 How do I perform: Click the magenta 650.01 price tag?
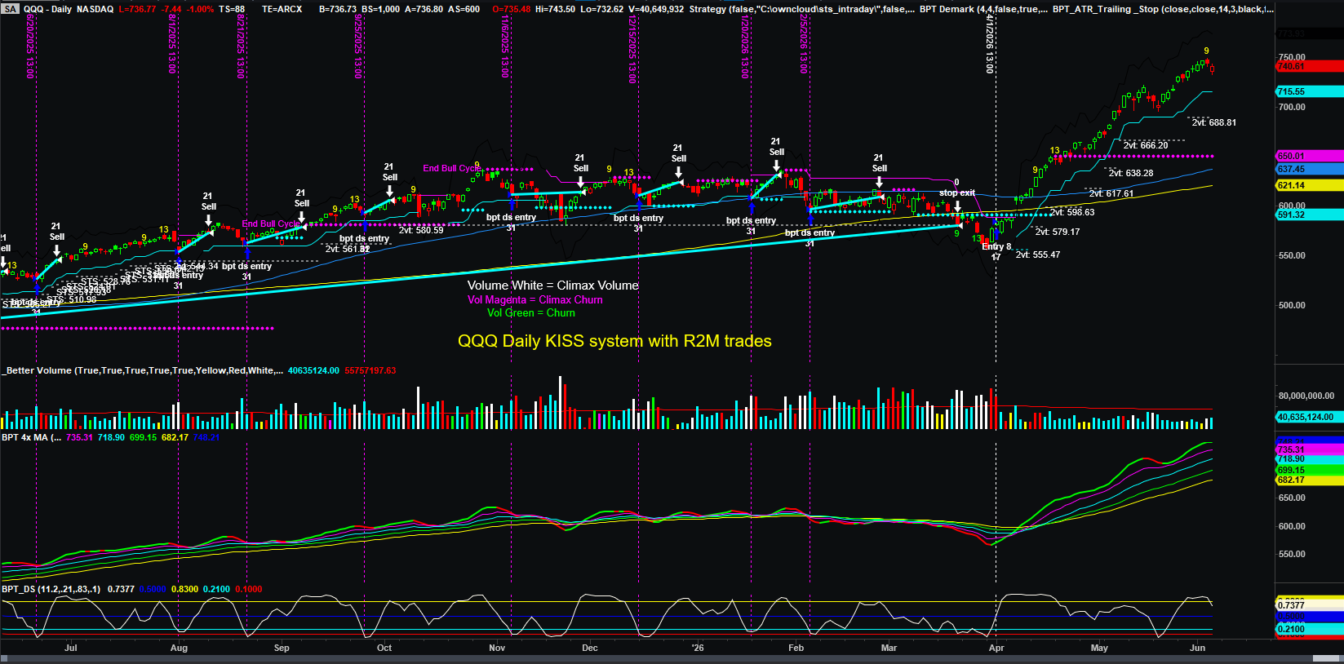pos(1309,156)
